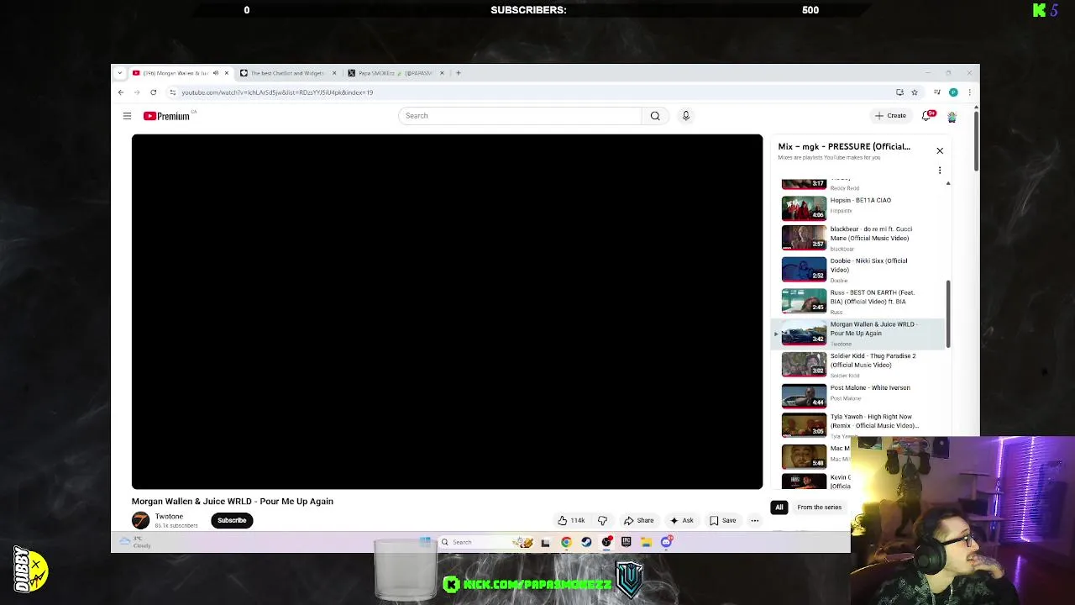Click the YouTube search magnifier button

point(655,116)
